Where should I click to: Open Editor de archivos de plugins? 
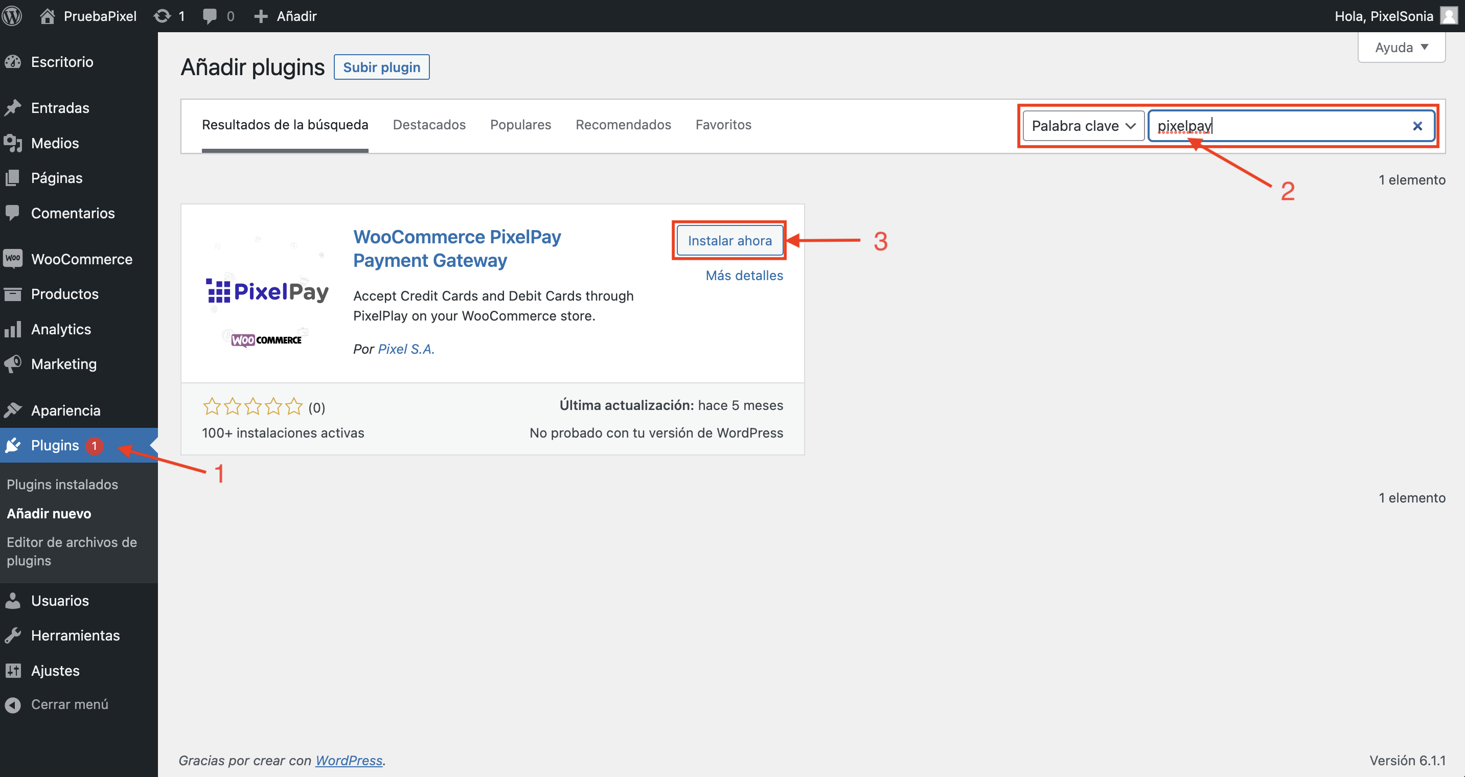pos(72,551)
